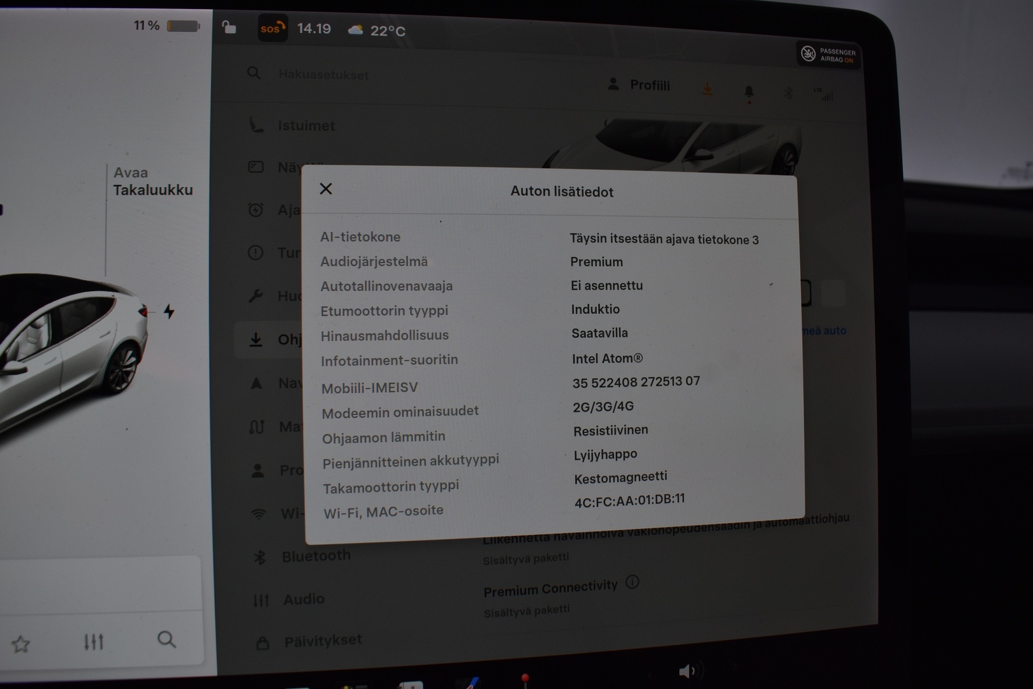
Task: Tap the search magnifier at bottom left
Action: tap(166, 639)
